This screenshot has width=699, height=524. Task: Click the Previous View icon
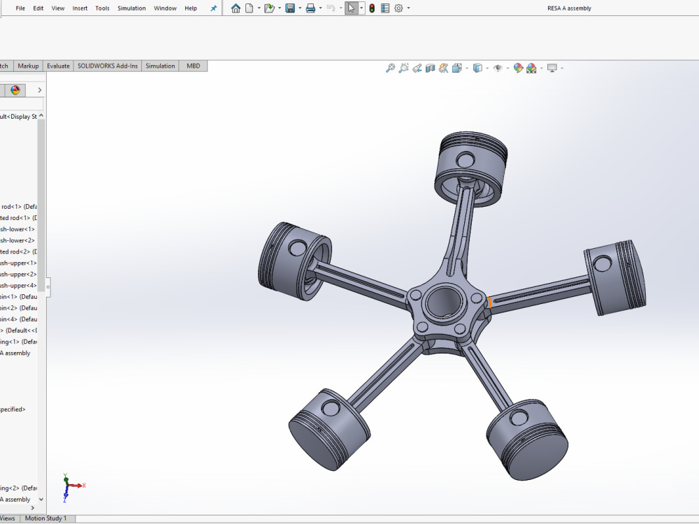point(417,68)
